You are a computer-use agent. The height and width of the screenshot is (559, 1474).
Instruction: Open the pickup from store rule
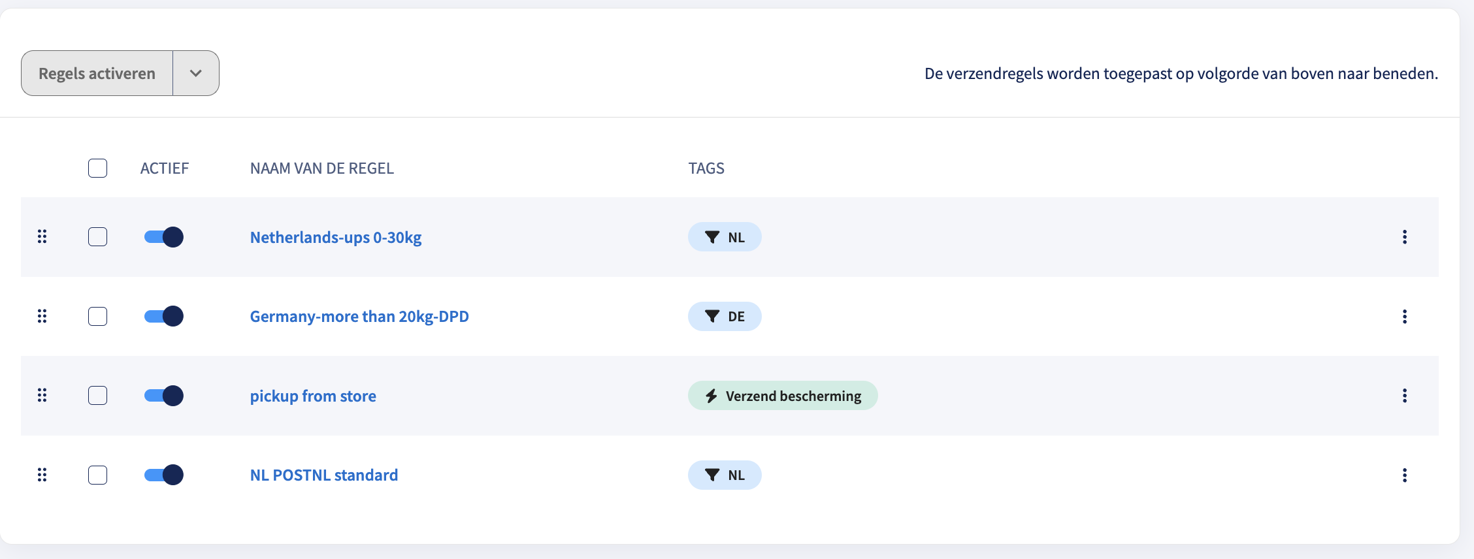point(313,396)
